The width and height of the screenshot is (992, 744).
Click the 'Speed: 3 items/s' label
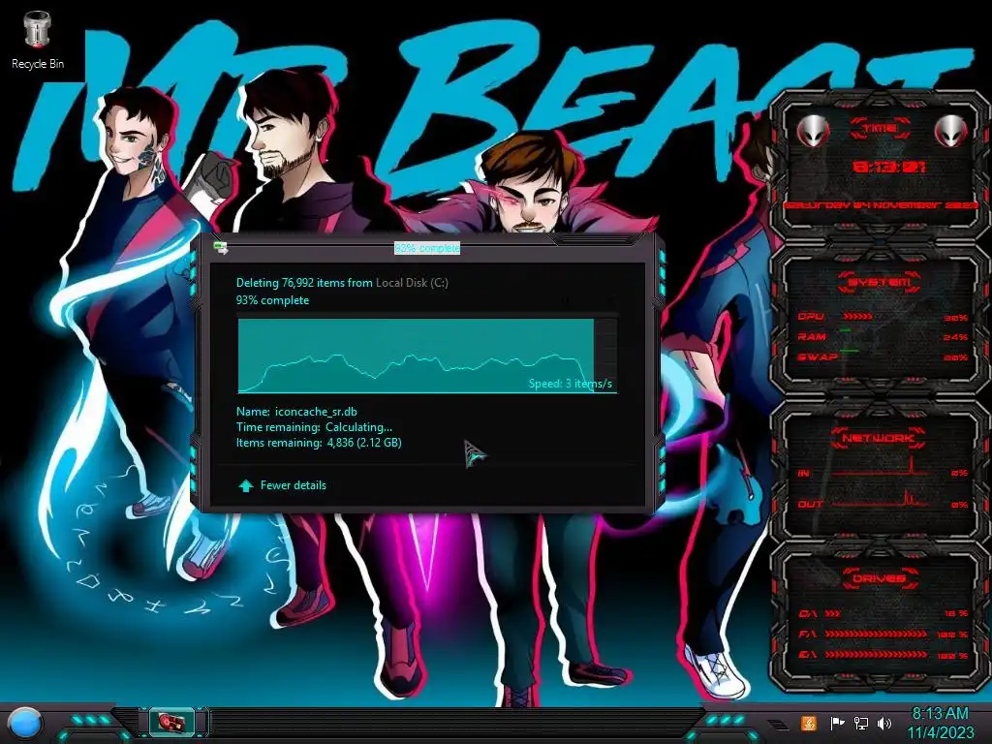[x=570, y=384]
